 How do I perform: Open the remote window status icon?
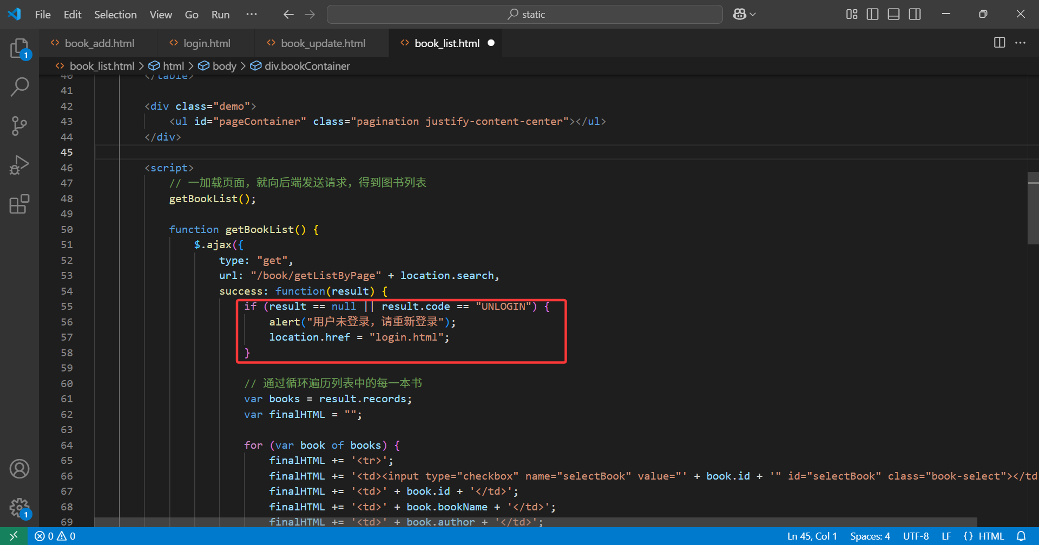[14, 536]
